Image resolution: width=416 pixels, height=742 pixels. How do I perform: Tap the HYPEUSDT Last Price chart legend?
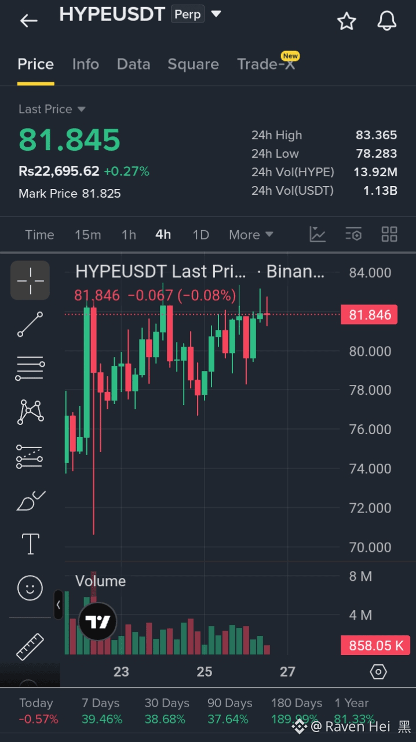(x=200, y=271)
